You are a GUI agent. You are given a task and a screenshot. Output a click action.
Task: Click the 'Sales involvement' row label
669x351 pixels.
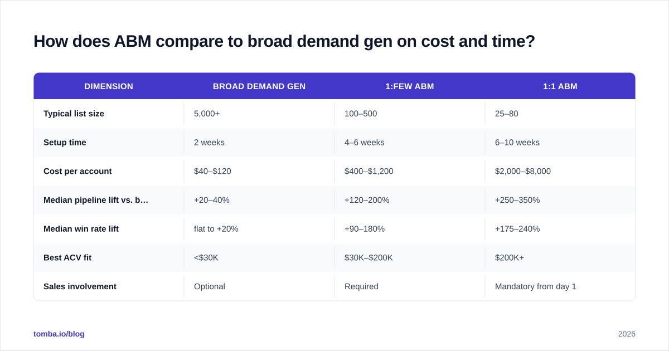coord(80,286)
